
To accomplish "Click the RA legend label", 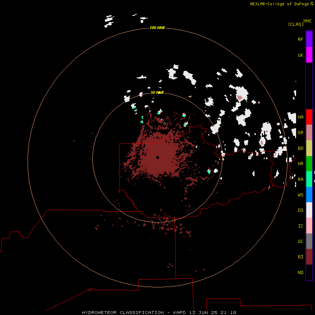I will click(300, 179).
